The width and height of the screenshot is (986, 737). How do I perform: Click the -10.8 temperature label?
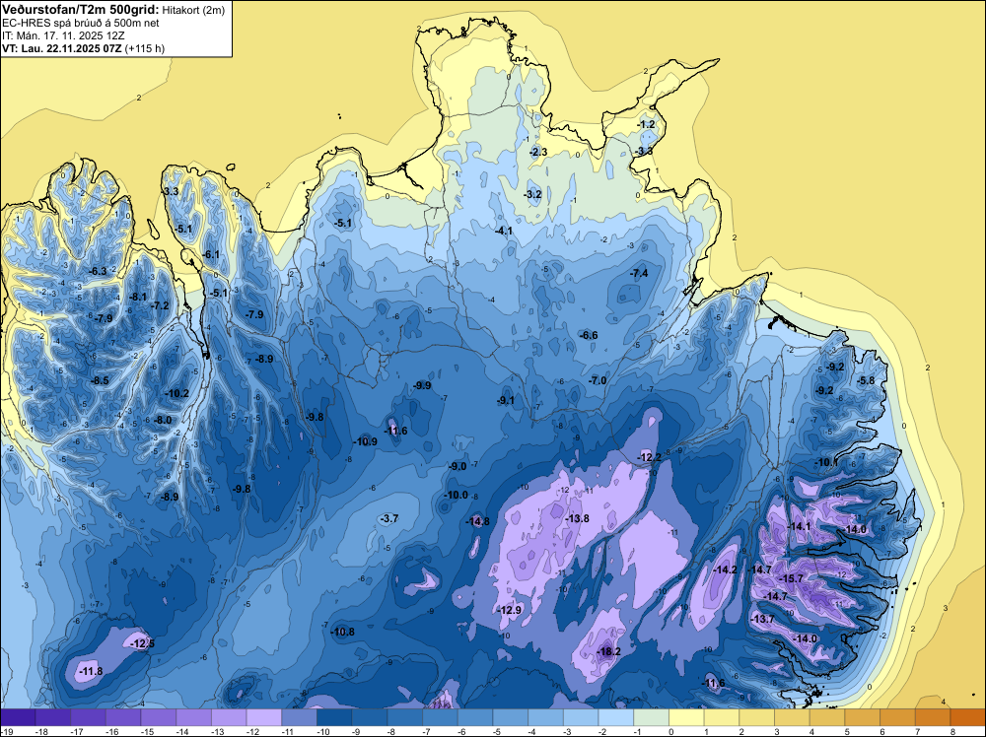pyautogui.click(x=343, y=632)
